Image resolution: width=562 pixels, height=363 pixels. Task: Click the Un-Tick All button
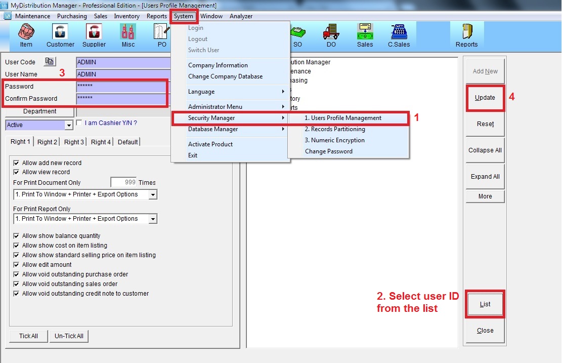(69, 336)
